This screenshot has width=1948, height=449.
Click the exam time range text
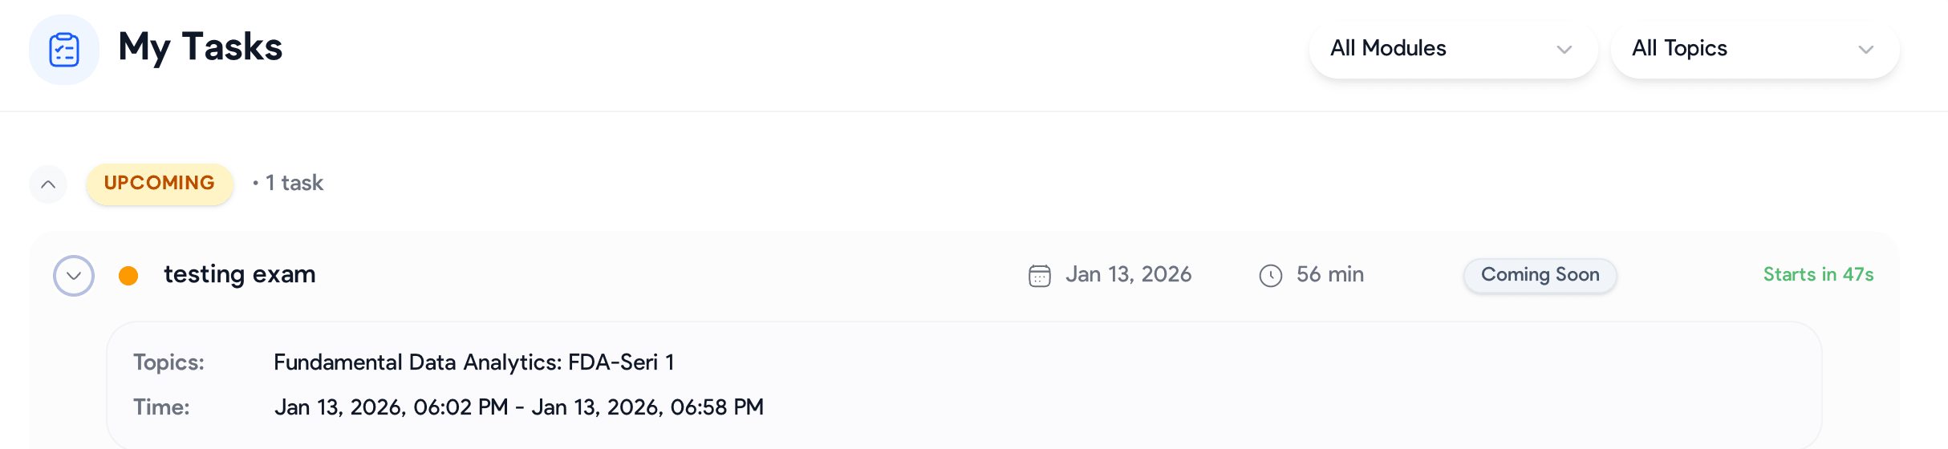pyautogui.click(x=518, y=407)
